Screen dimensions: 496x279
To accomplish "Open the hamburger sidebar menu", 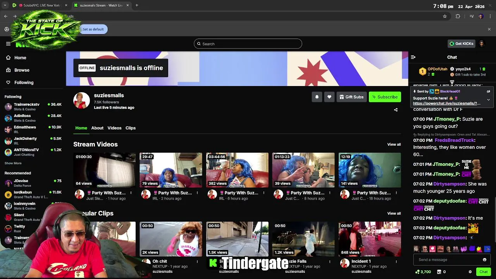I will [8, 44].
